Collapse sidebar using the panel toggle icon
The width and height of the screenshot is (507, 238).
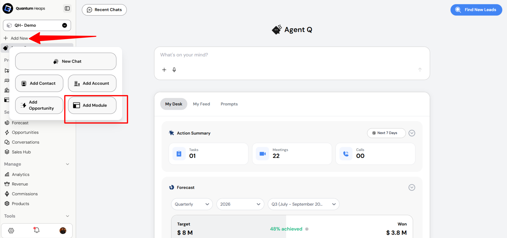pos(67,8)
